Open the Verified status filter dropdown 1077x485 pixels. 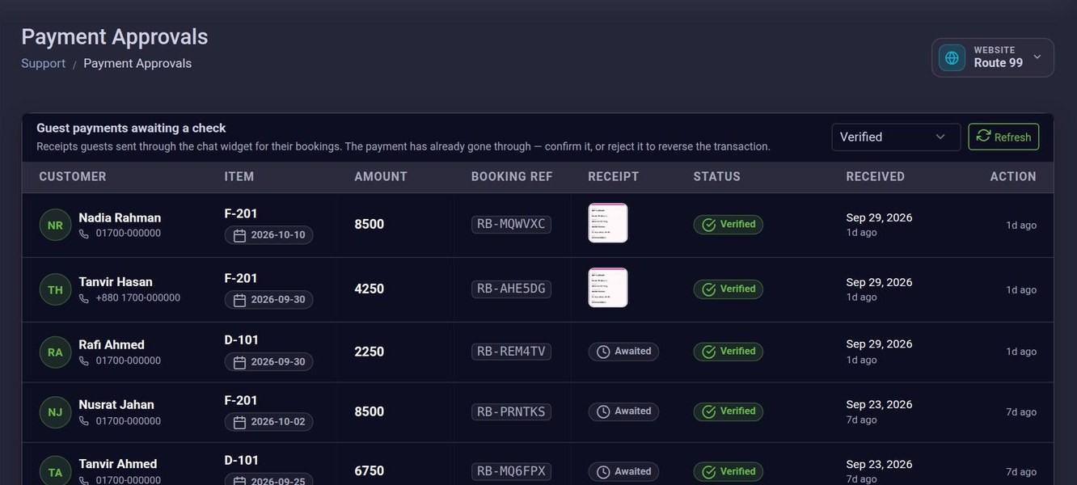pyautogui.click(x=896, y=137)
